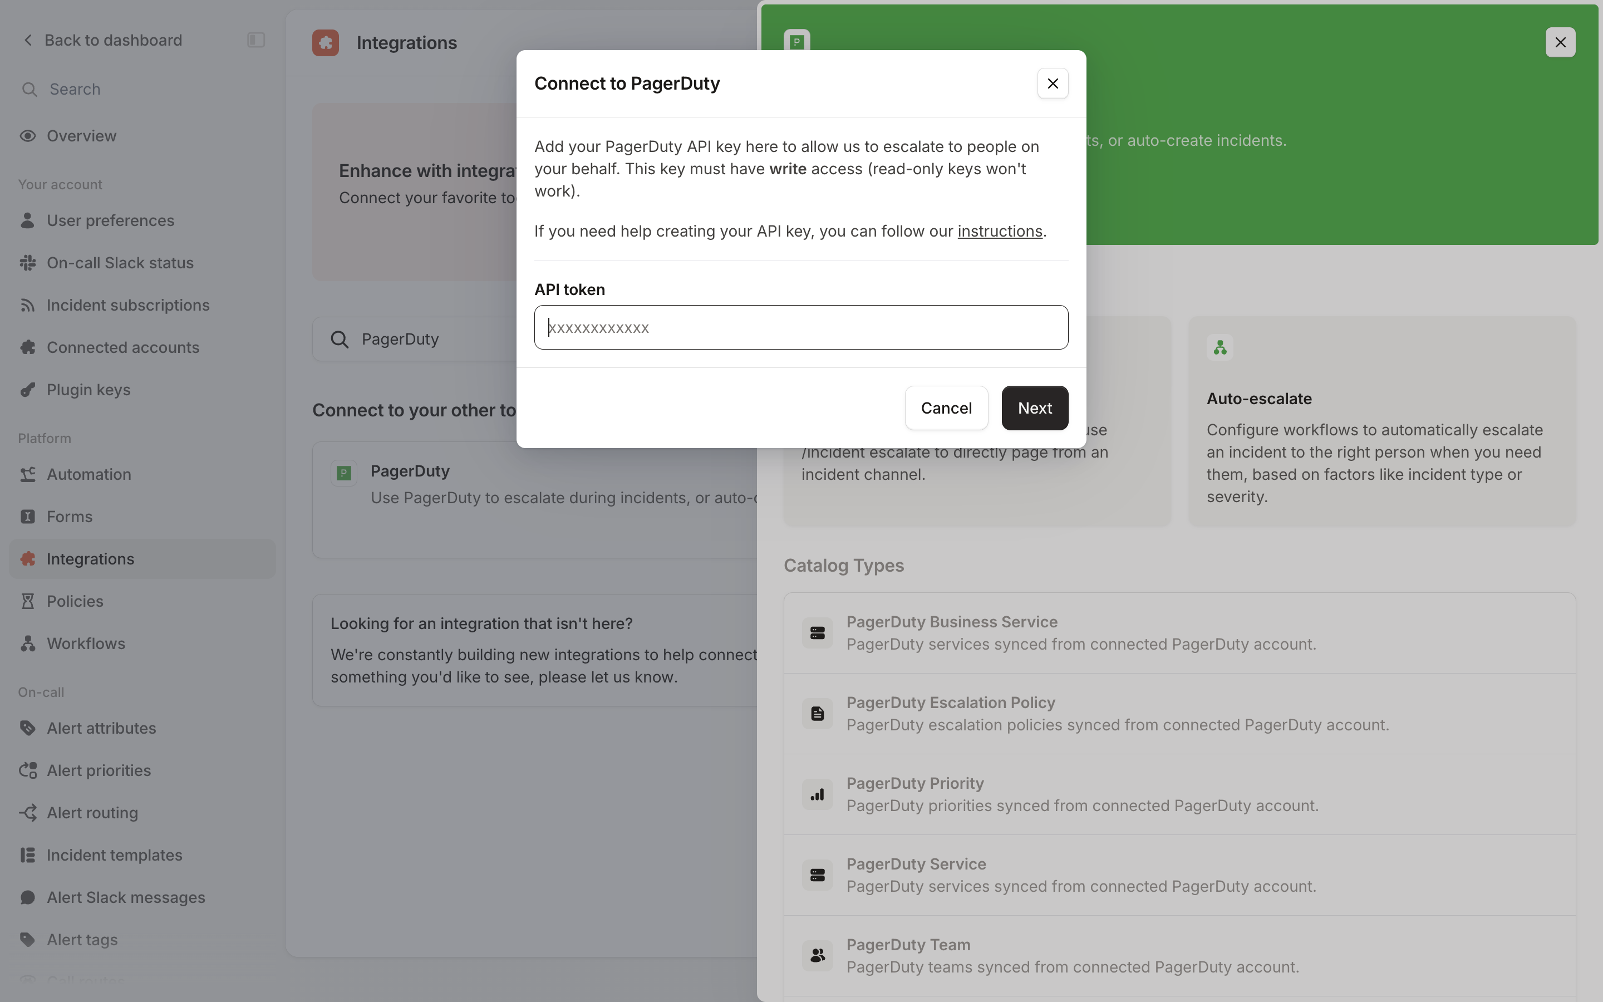Open Workflows in the sidebar
The image size is (1603, 1002).
tap(142, 644)
